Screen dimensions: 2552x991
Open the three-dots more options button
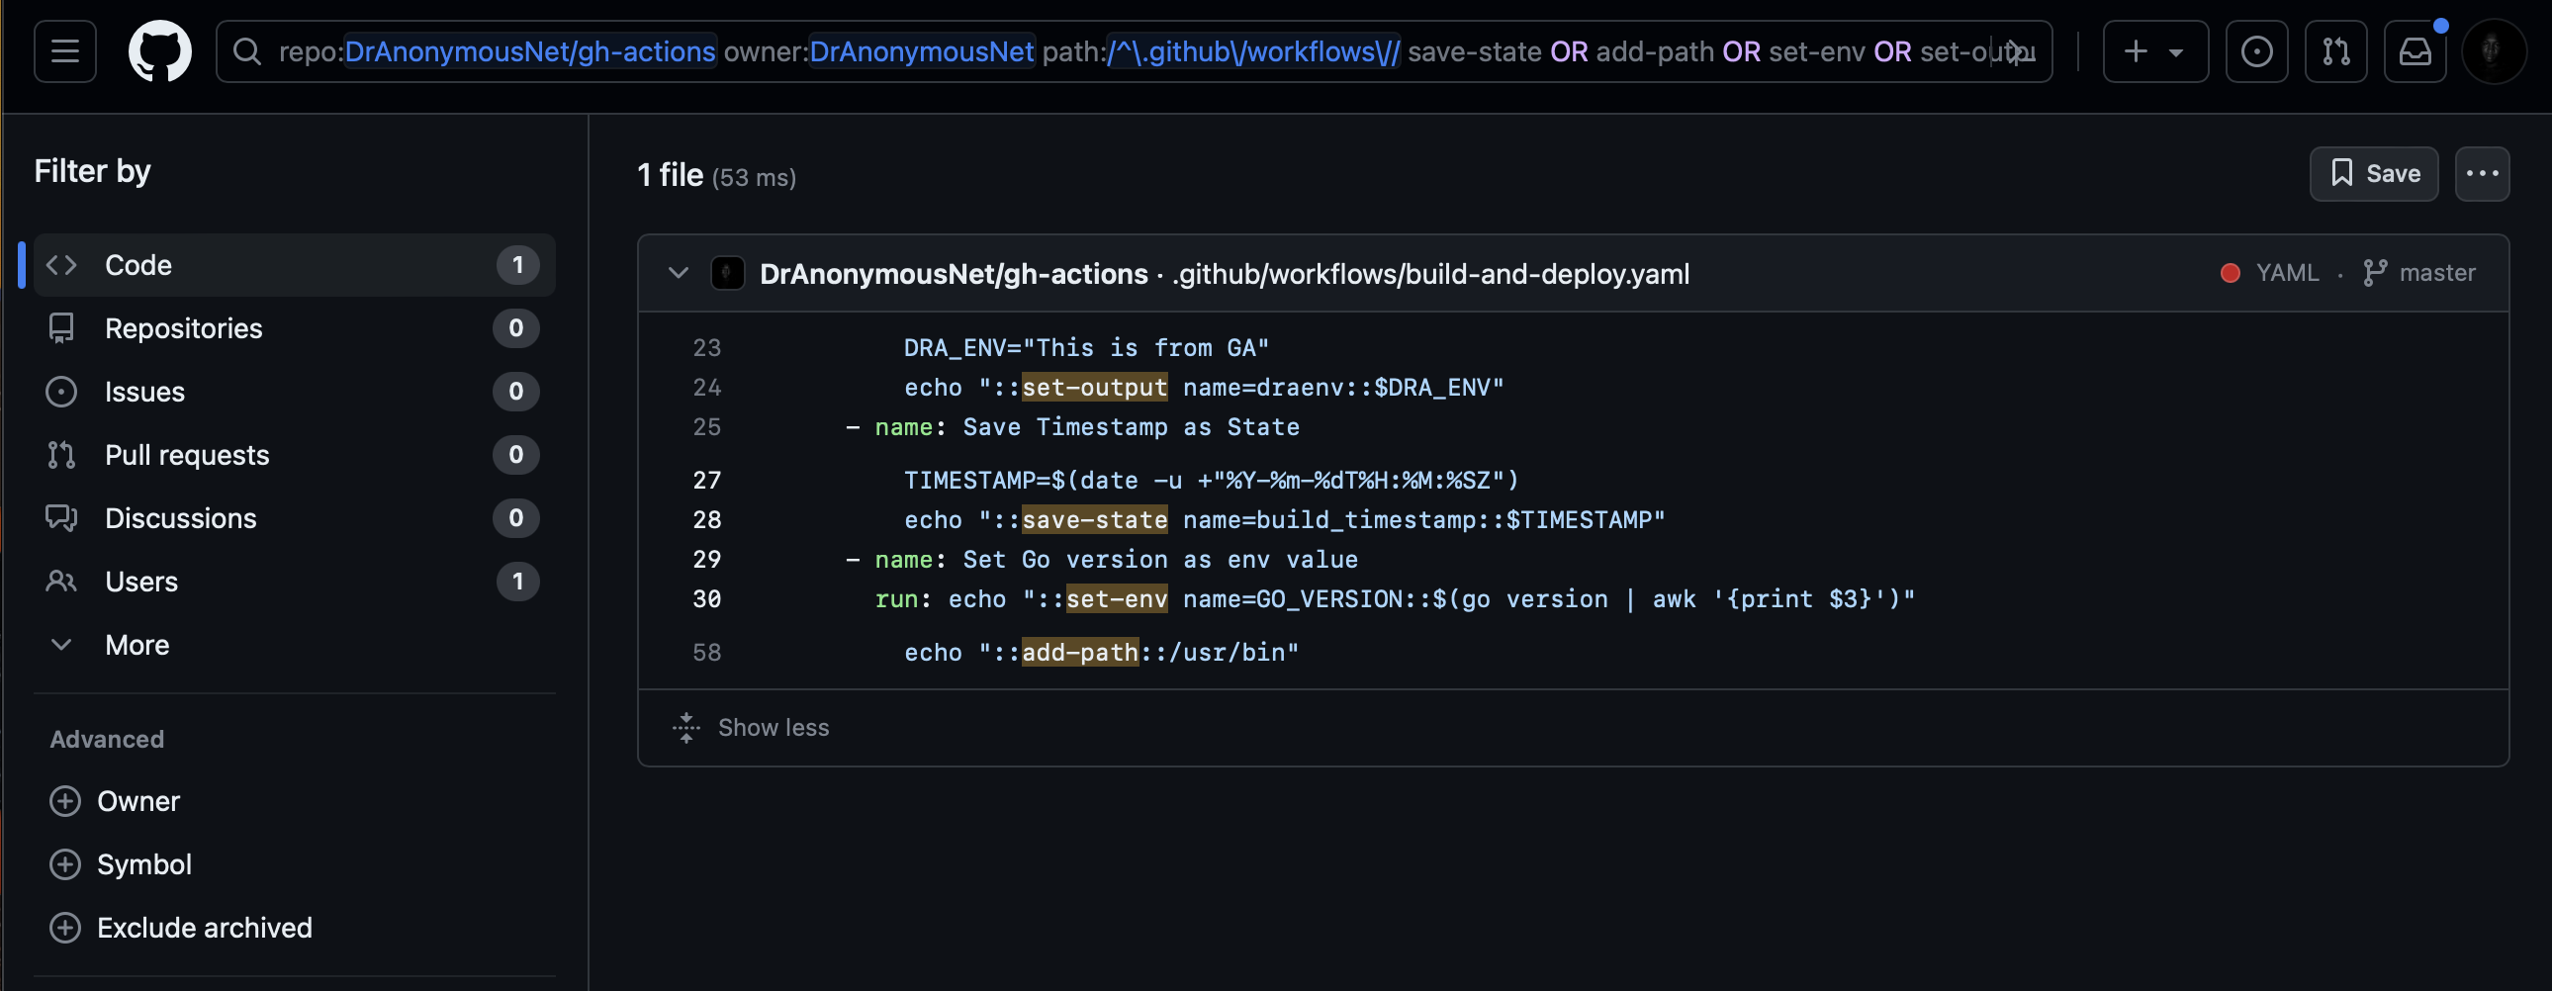(x=2481, y=174)
